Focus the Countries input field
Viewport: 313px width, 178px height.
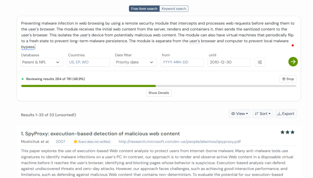pyautogui.click(x=88, y=62)
